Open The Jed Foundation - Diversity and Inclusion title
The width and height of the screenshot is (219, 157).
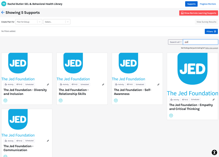click(x=25, y=92)
